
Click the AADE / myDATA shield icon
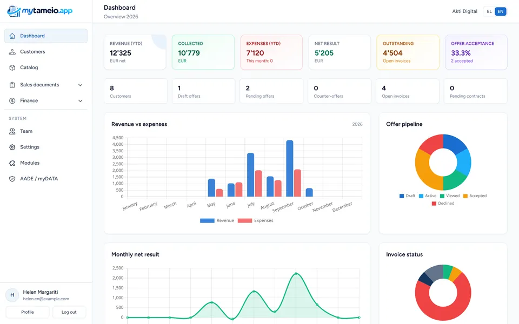[12, 179]
